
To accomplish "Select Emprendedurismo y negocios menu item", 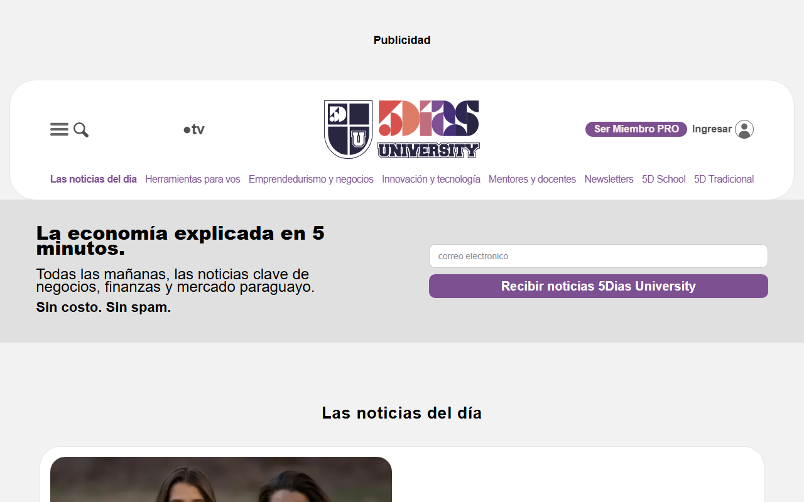I will [x=311, y=179].
